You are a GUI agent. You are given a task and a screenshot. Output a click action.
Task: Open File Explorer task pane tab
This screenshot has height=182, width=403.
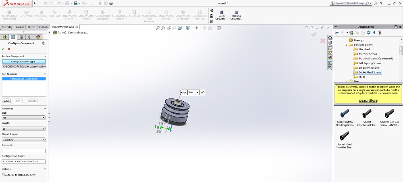330,48
